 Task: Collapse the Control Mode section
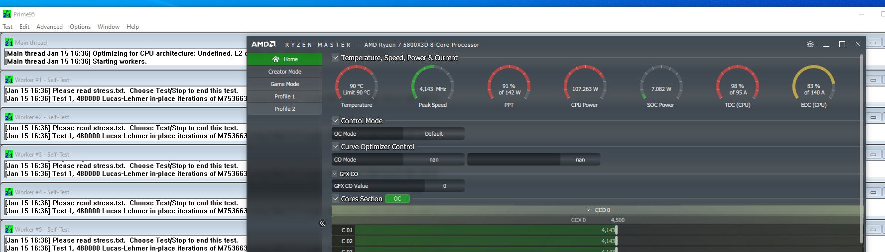coord(335,120)
